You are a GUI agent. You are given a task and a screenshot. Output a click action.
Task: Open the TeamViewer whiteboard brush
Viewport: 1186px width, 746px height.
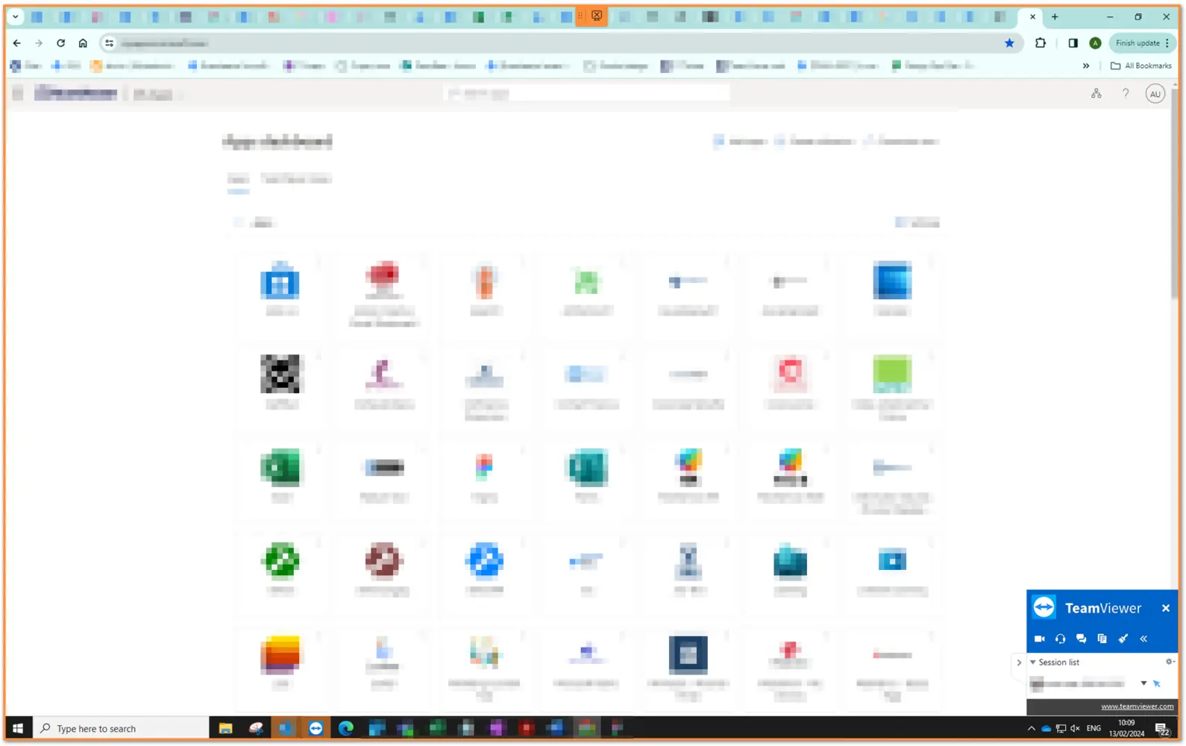[1123, 639]
